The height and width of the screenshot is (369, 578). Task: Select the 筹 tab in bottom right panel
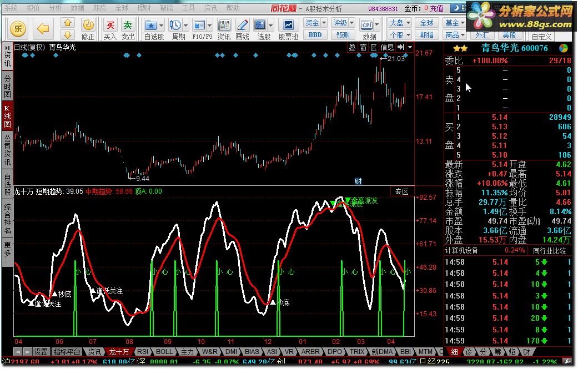coord(496,352)
